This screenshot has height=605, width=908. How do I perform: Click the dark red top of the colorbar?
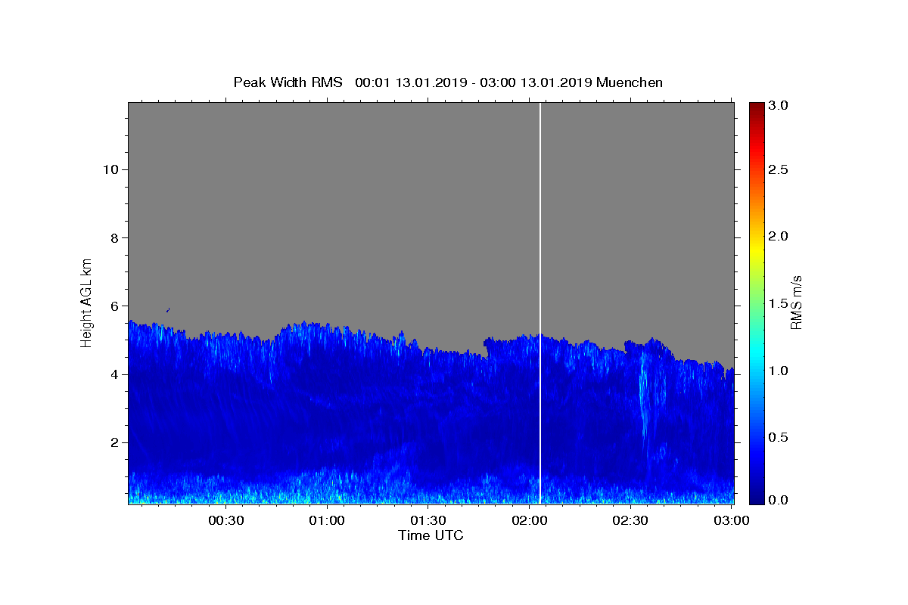(x=757, y=108)
